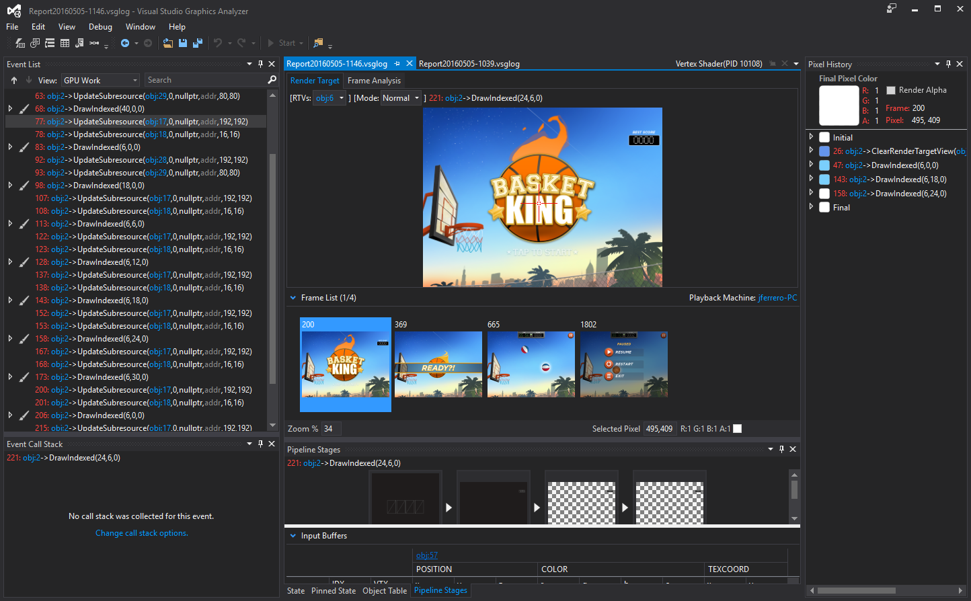Pin the Pipeline Stages panel

coord(781,449)
